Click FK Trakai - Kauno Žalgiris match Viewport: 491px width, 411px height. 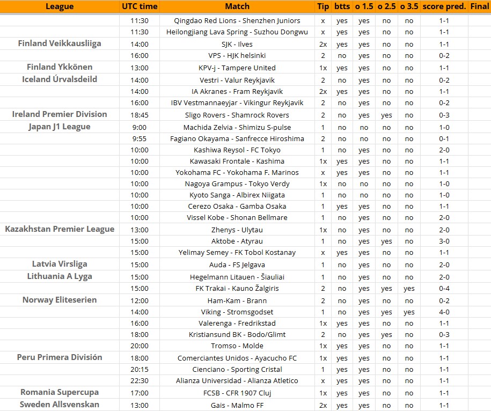(x=237, y=288)
